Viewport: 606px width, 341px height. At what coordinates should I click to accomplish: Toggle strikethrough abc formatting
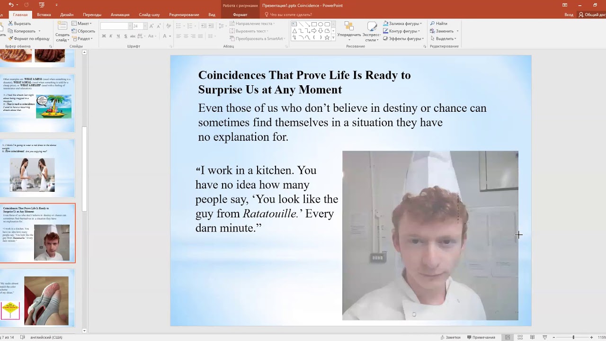pos(133,36)
